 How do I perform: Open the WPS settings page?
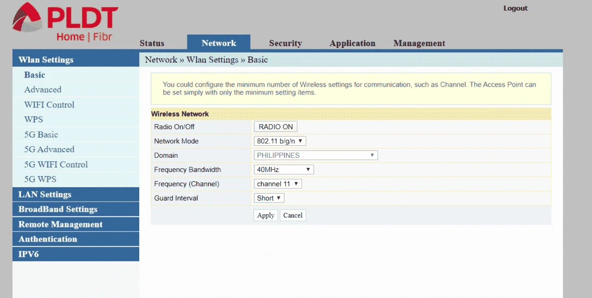click(x=33, y=119)
